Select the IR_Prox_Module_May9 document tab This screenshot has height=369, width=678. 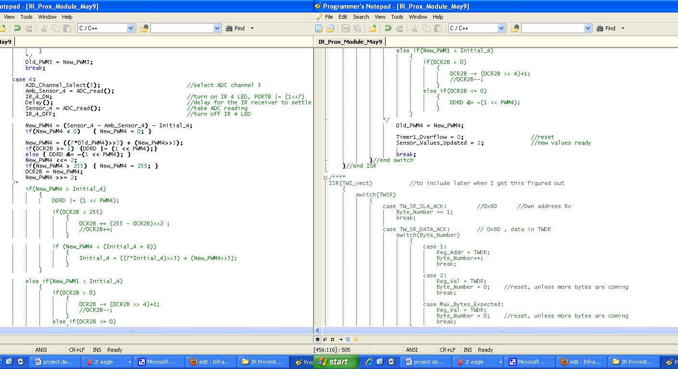(x=351, y=41)
